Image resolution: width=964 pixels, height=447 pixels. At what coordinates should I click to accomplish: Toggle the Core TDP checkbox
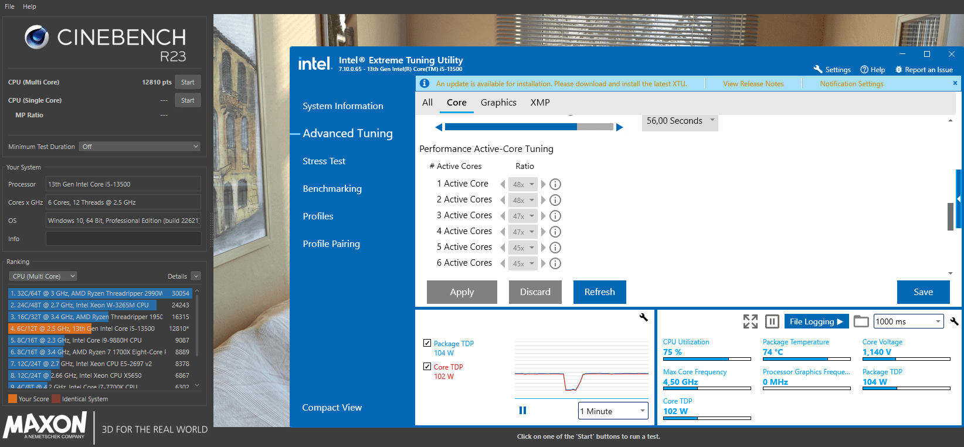[427, 366]
